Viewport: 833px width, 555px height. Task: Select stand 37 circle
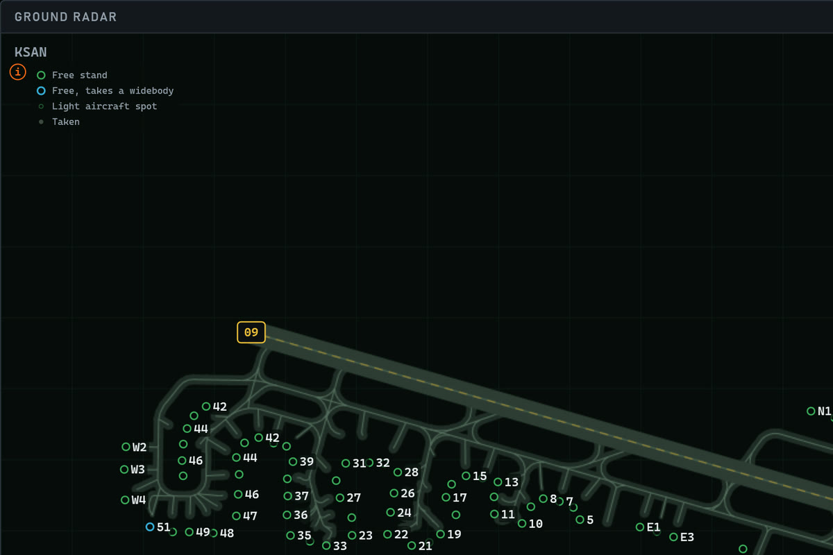click(288, 496)
